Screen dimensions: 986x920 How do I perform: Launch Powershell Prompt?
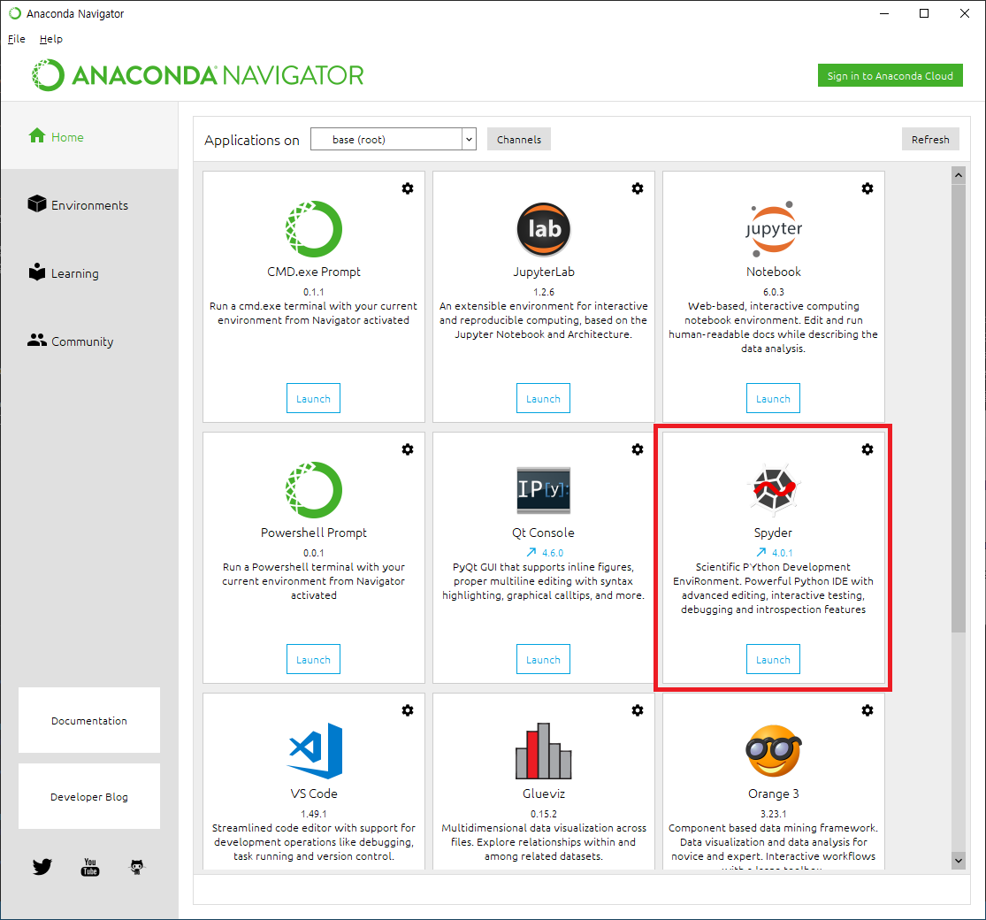[313, 659]
